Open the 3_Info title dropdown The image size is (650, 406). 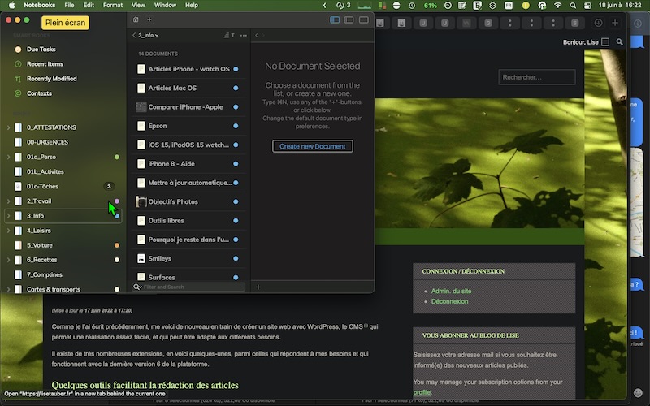click(x=148, y=36)
